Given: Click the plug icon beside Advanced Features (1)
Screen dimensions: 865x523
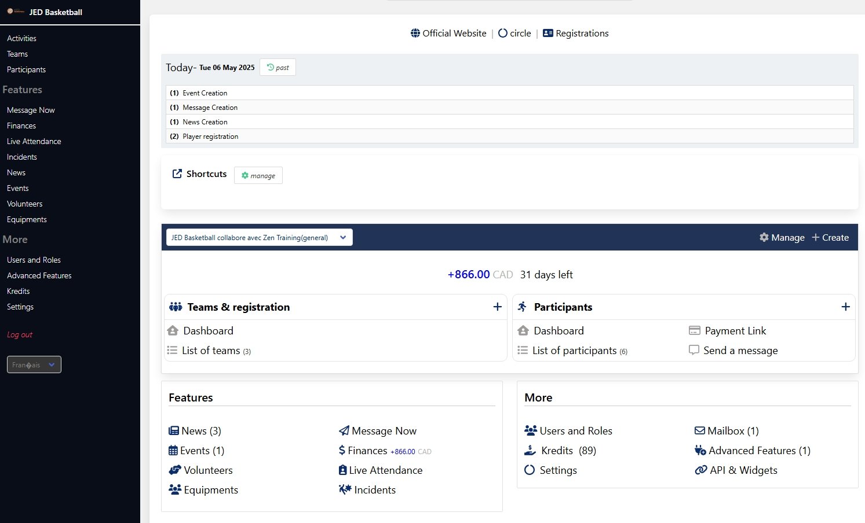Looking at the screenshot, I should [x=700, y=450].
